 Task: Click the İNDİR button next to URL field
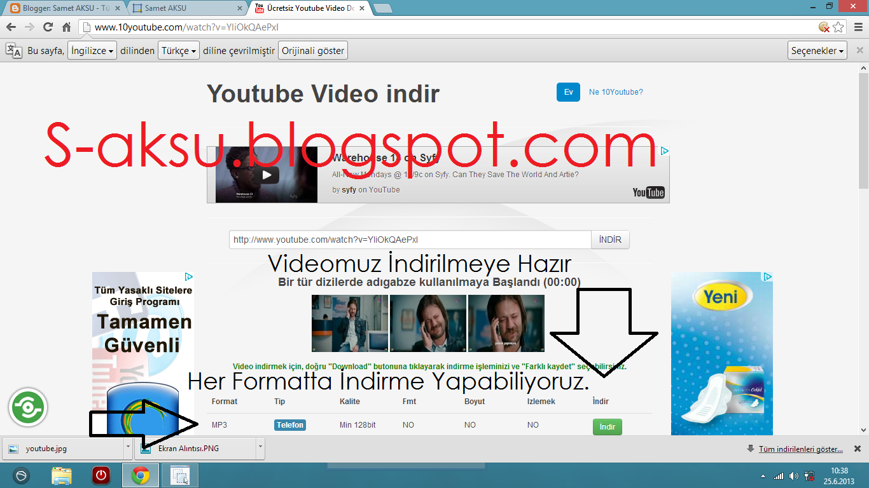click(x=610, y=240)
